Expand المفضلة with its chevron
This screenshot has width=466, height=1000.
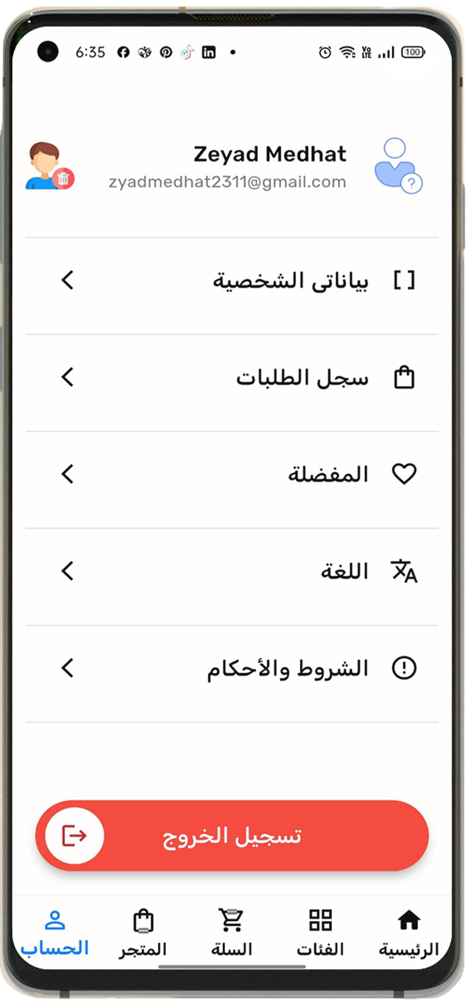tap(68, 474)
